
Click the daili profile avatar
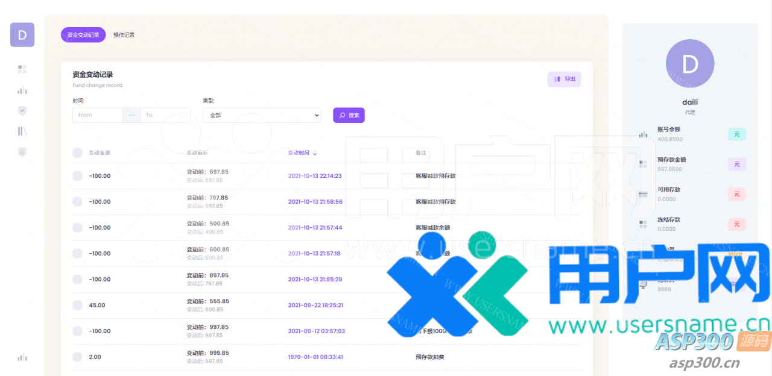(690, 64)
